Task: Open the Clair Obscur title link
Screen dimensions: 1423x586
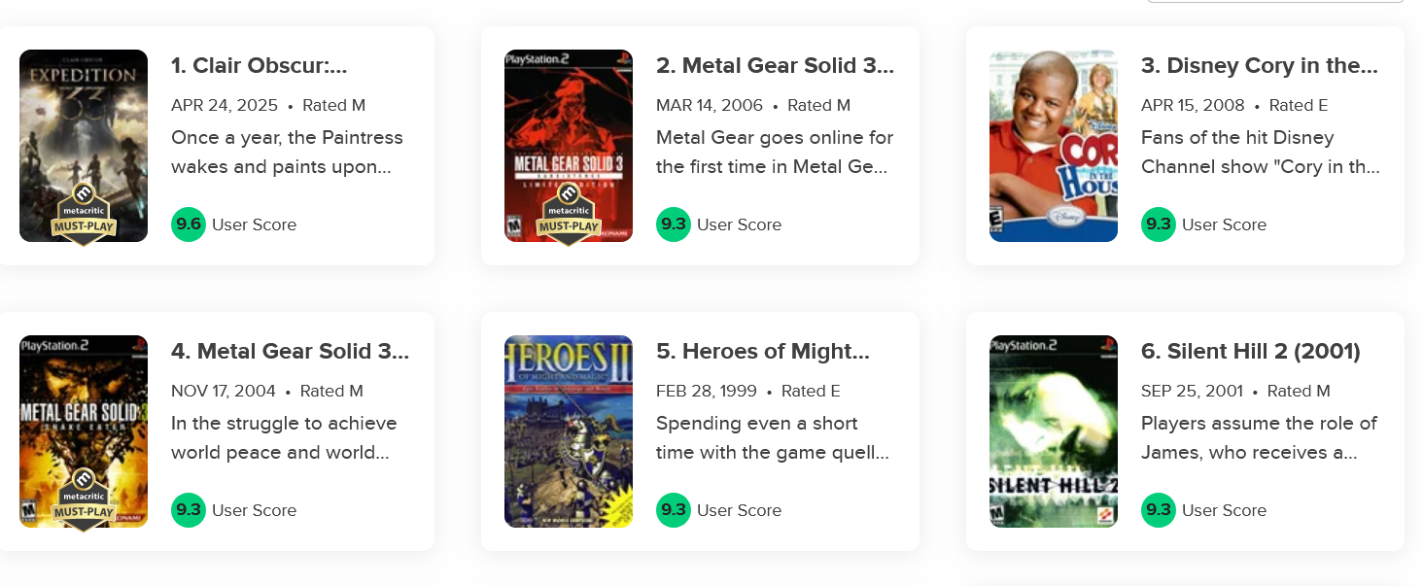Action: (x=260, y=66)
